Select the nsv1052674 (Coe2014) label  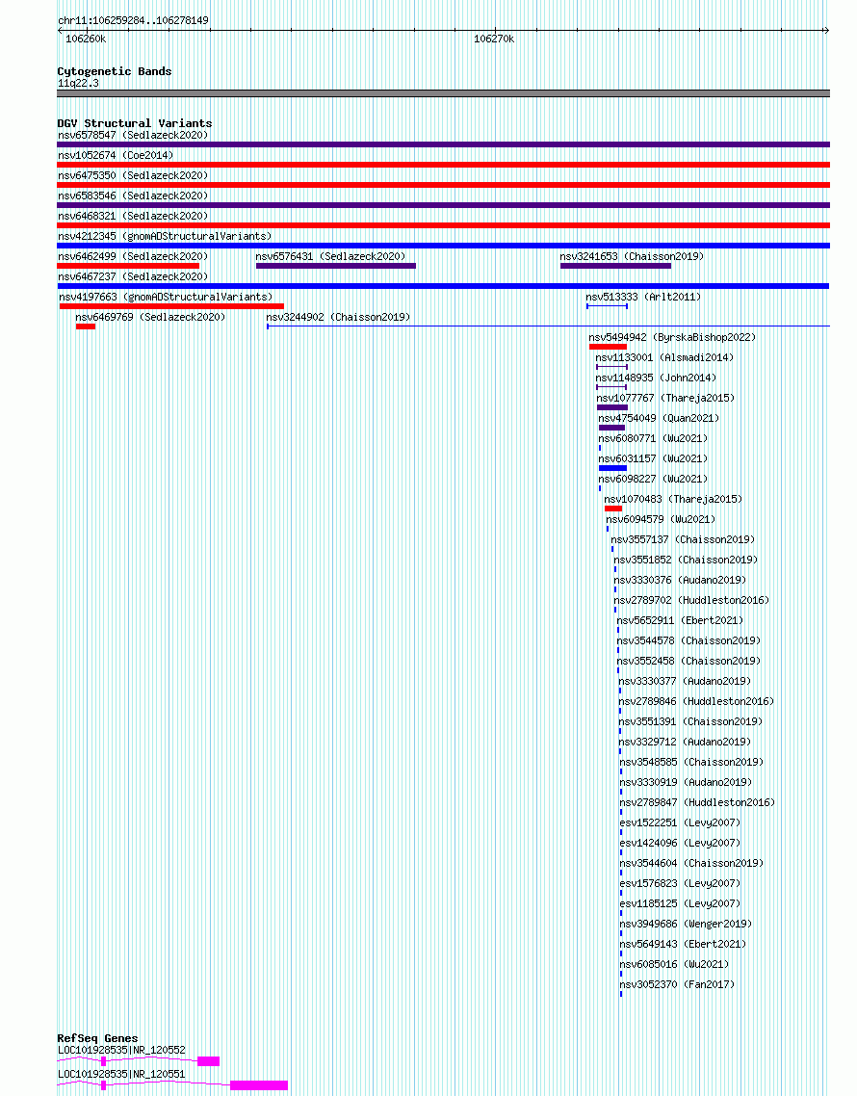pyautogui.click(x=116, y=155)
